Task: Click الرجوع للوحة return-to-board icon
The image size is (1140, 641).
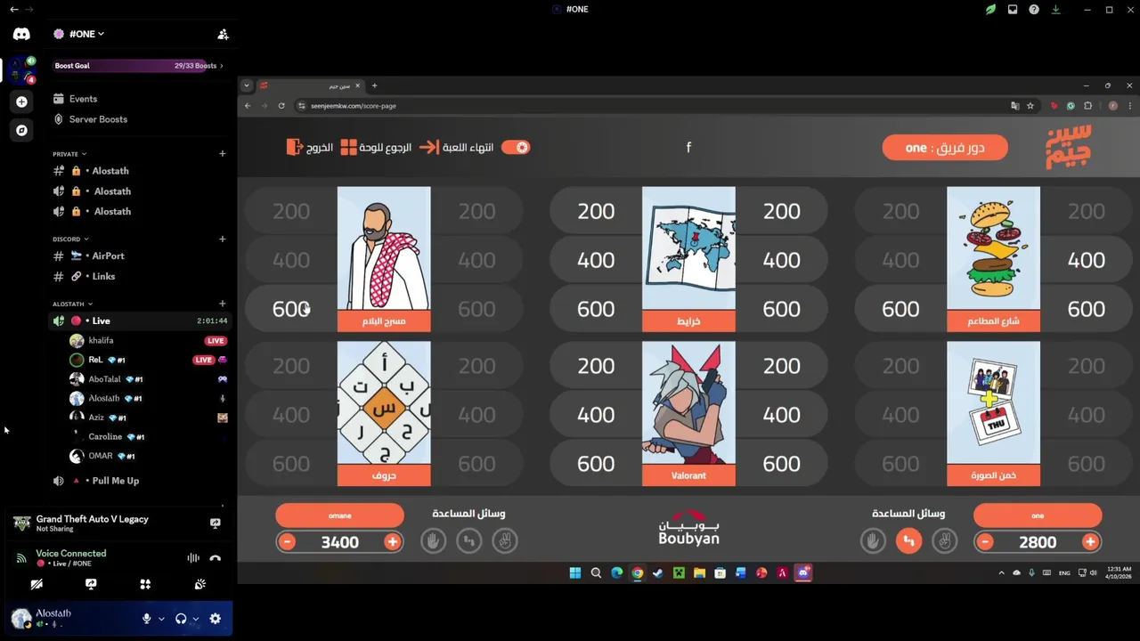Action: (x=349, y=147)
